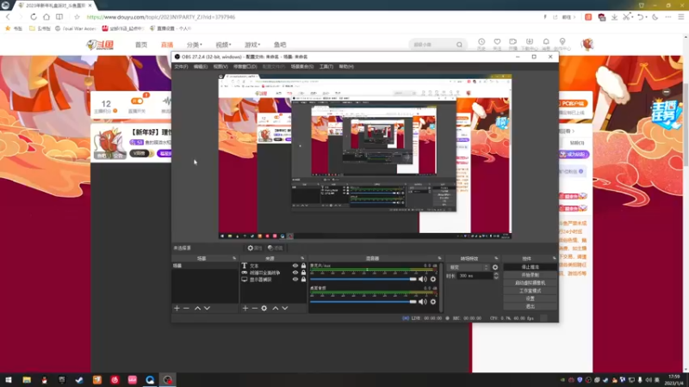Click the 退出 exit button in Controls

point(530,306)
